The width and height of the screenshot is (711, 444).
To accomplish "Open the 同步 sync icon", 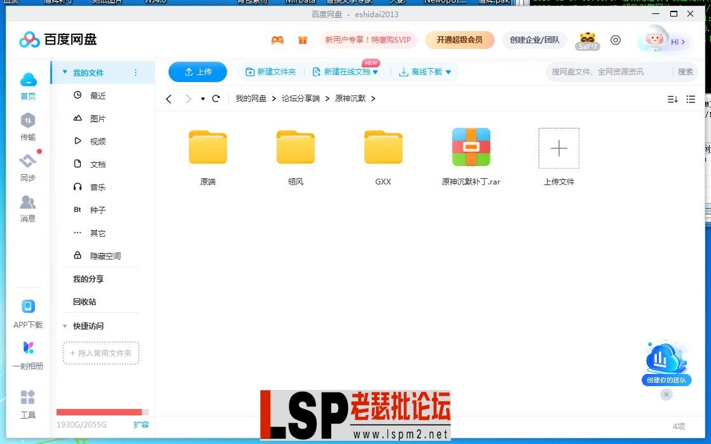I will pos(28,167).
